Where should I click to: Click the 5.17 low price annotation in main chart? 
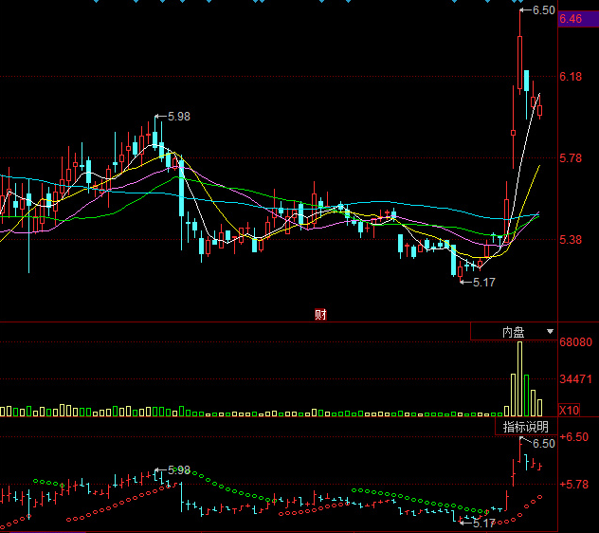(483, 283)
